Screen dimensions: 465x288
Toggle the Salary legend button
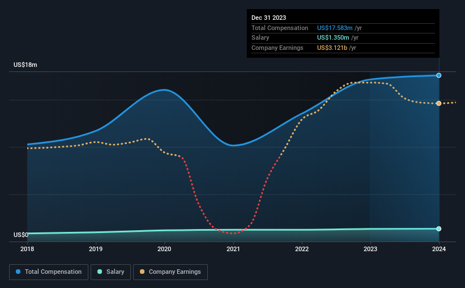pyautogui.click(x=110, y=272)
